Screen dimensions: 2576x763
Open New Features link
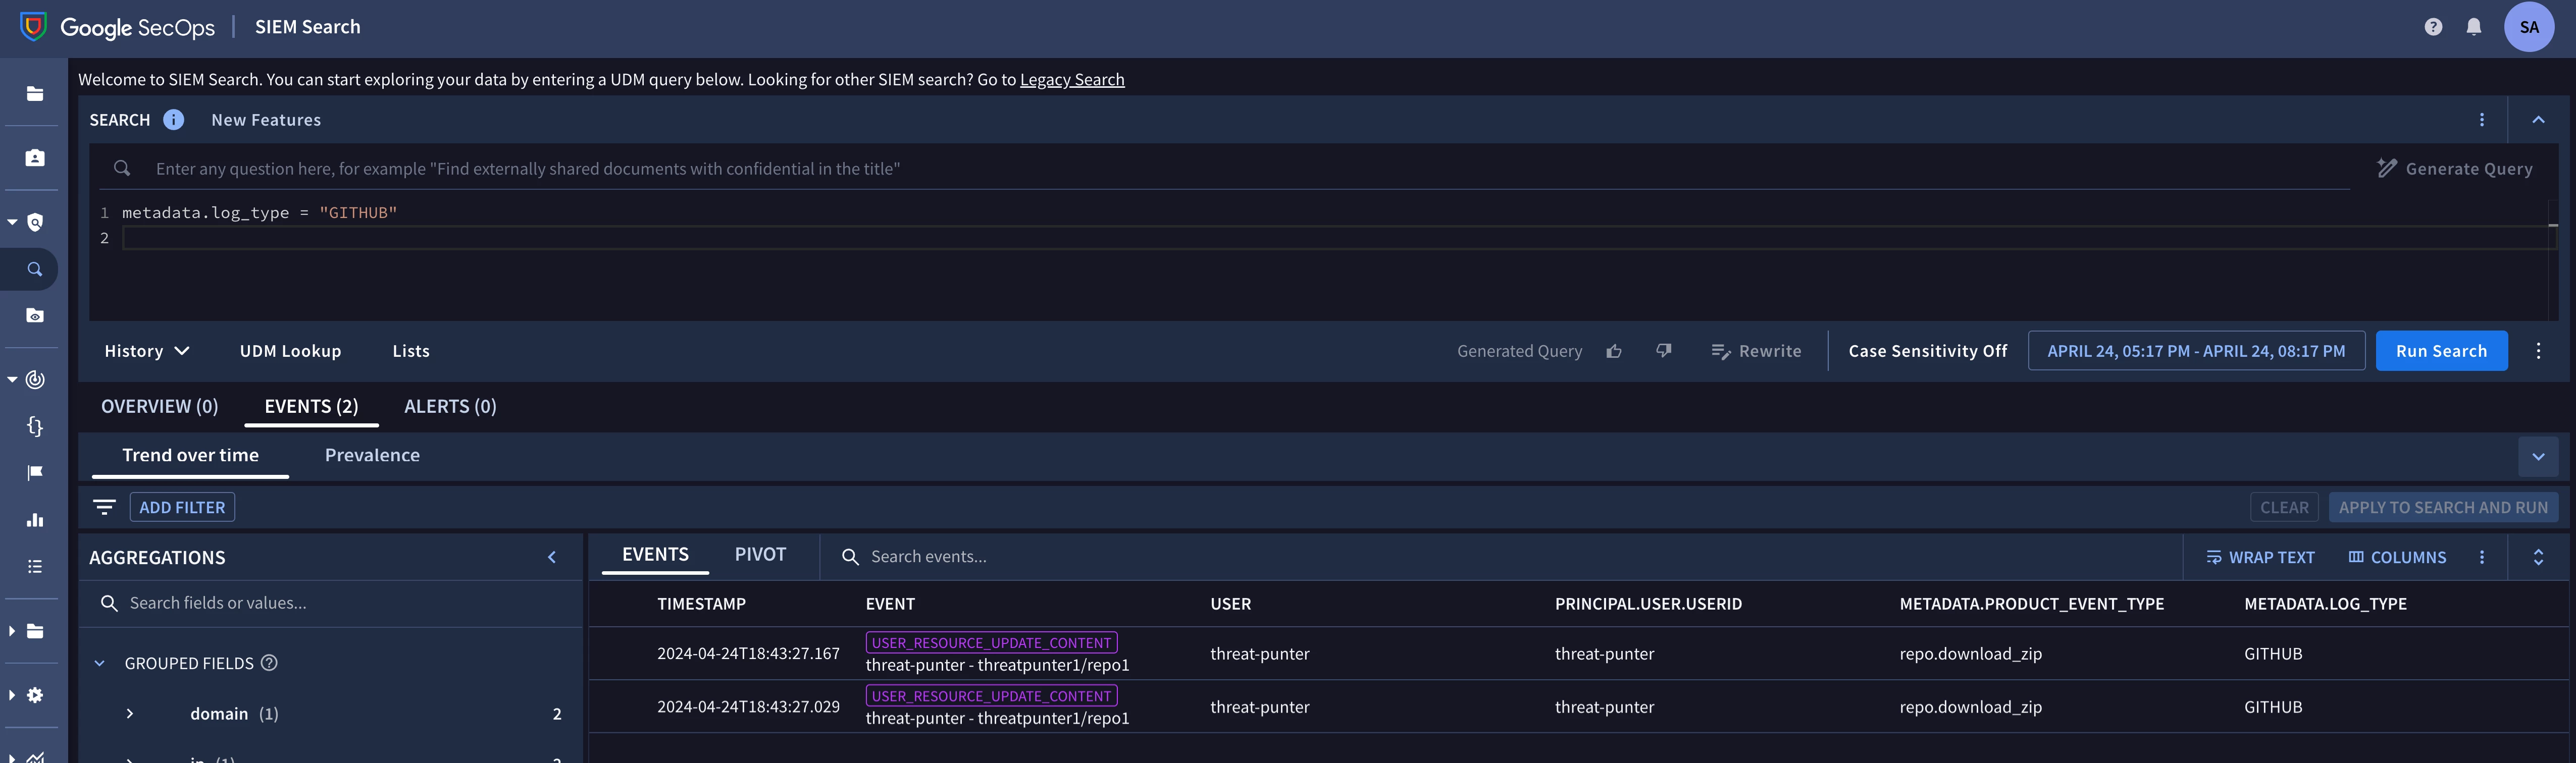pyautogui.click(x=266, y=120)
